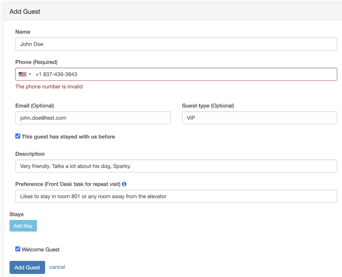The image size is (342, 277).
Task: Click the US flag icon in phone field
Action: click(22, 74)
